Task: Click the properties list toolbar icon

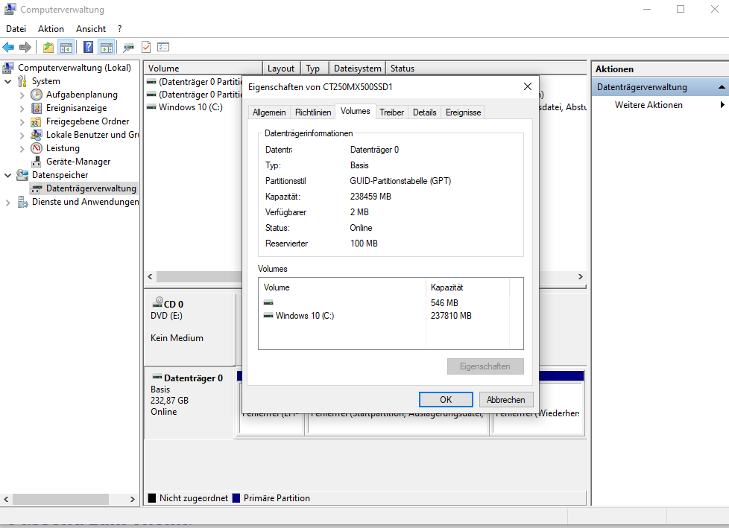Action: (163, 47)
